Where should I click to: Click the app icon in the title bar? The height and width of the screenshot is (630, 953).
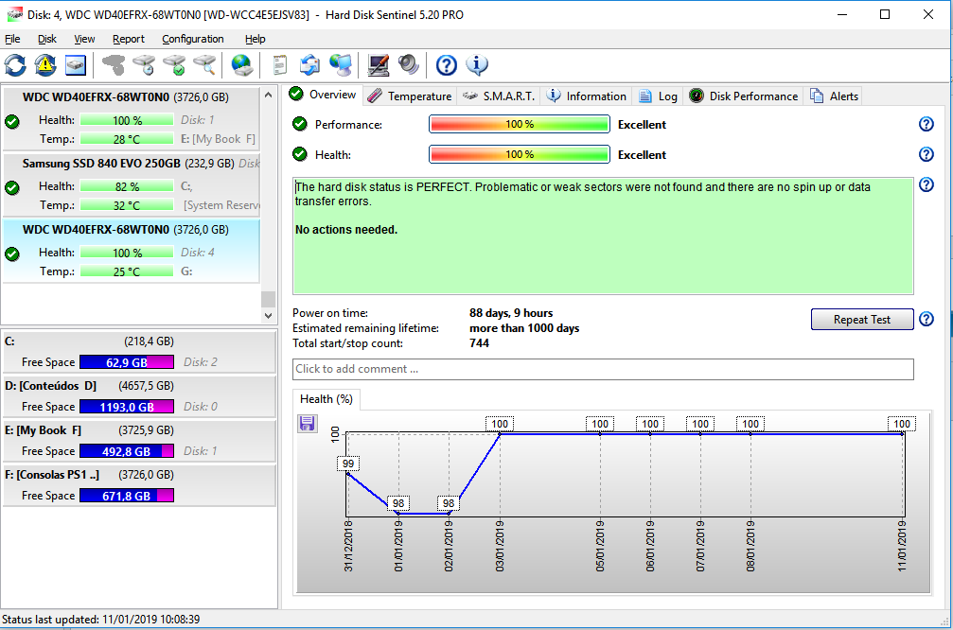point(14,14)
